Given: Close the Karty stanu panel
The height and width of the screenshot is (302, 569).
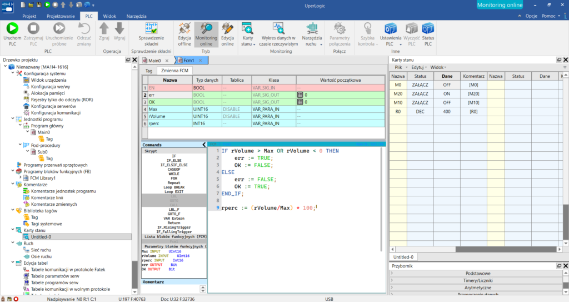Looking at the screenshot, I should pyautogui.click(x=565, y=60).
